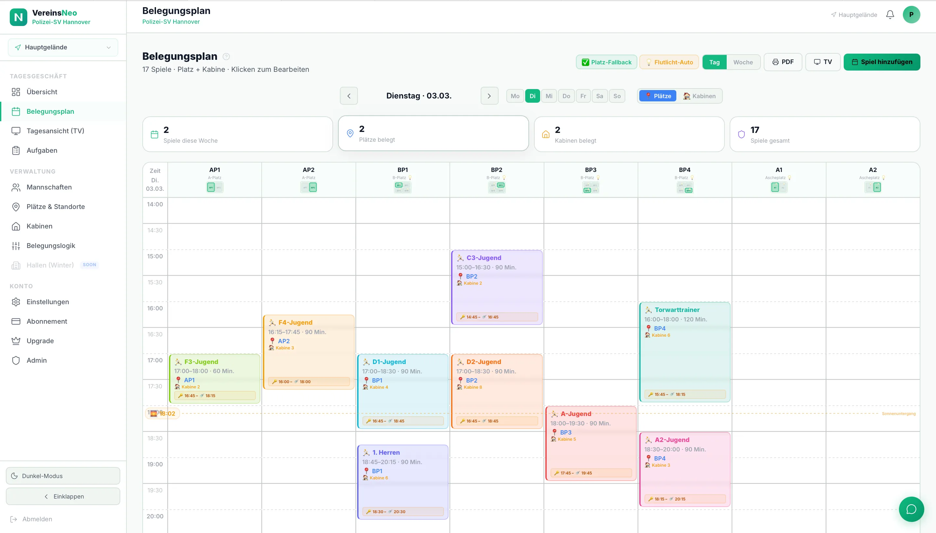Viewport: 936px width, 533px height.
Task: Switch to Woche view
Action: pos(743,62)
